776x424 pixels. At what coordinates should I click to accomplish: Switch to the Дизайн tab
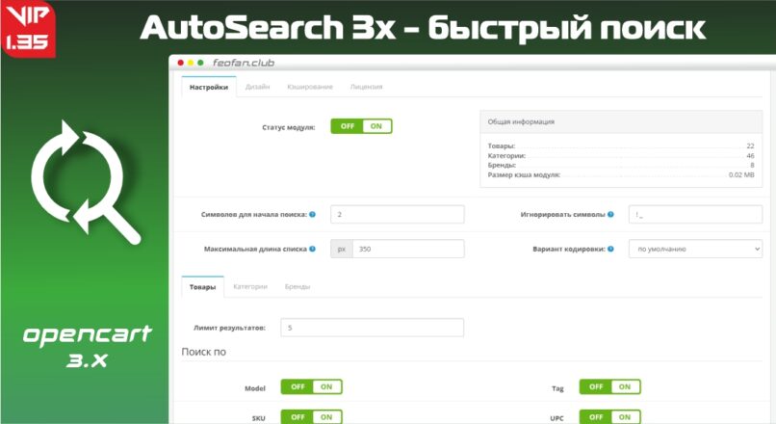point(257,87)
